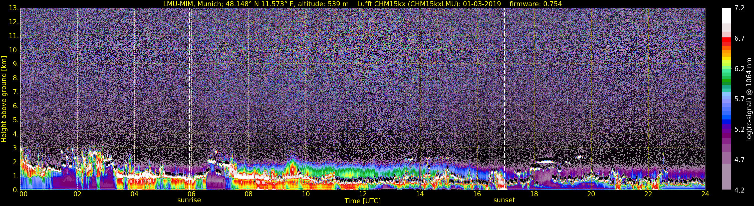Image resolution: width=754 pixels, height=206 pixels.
Task: Click the 1. km height tick label
Action: tap(15, 176)
